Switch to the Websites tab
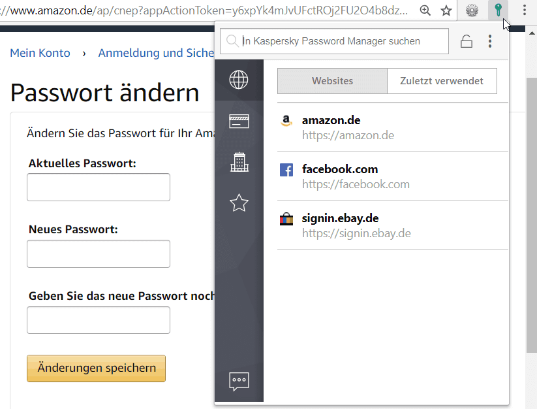Viewport: 537px width, 409px height. pyautogui.click(x=332, y=81)
